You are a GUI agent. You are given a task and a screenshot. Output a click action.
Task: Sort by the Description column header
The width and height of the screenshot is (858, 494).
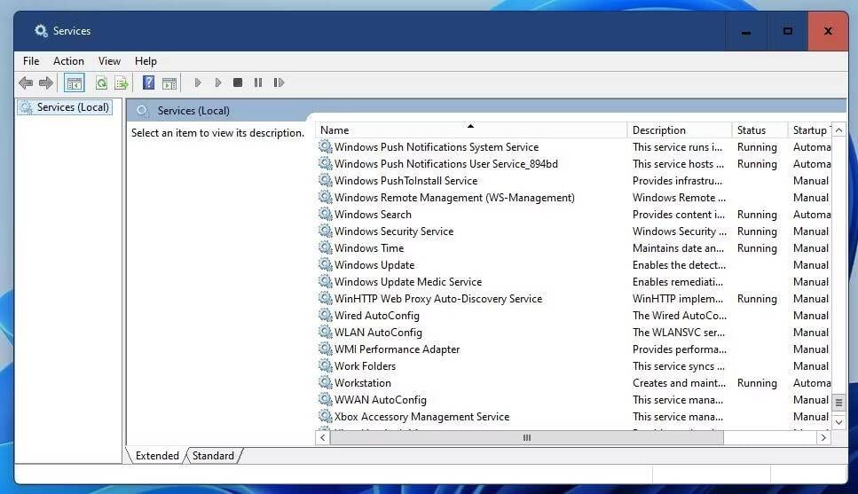[679, 130]
